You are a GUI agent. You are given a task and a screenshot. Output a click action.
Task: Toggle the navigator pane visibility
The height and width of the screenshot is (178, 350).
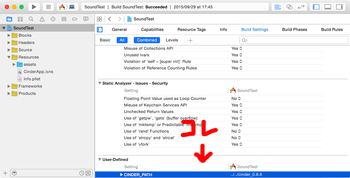(316, 7)
